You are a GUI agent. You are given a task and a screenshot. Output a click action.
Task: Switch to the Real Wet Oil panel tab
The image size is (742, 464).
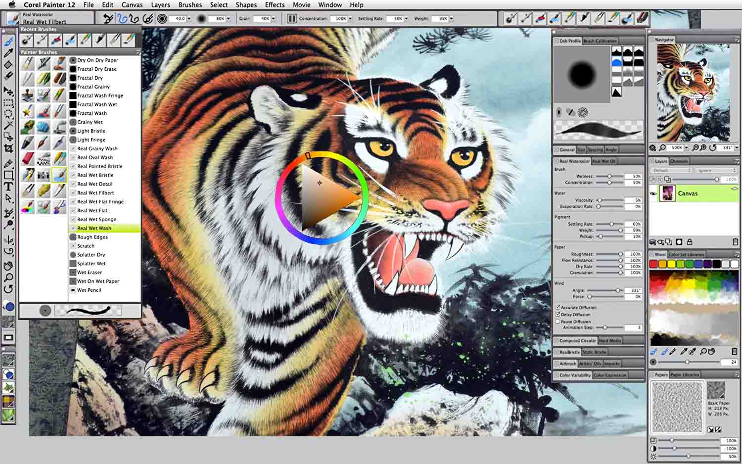(x=604, y=160)
